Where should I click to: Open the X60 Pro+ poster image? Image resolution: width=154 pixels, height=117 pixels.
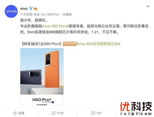pos(42,77)
